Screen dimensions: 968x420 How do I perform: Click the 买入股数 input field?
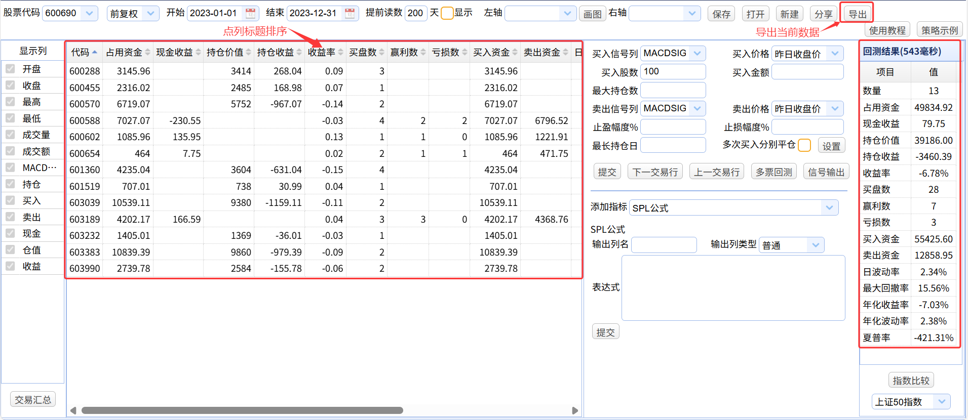(673, 72)
